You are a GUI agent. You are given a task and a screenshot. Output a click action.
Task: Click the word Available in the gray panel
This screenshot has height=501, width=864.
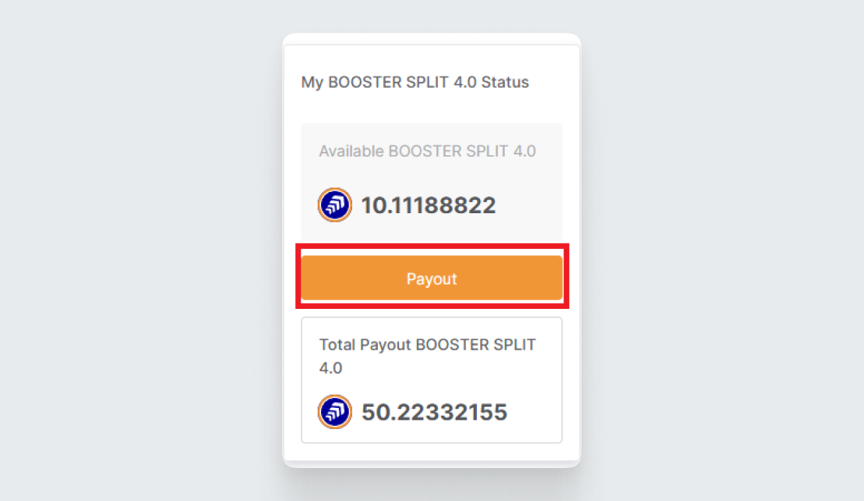click(x=351, y=151)
